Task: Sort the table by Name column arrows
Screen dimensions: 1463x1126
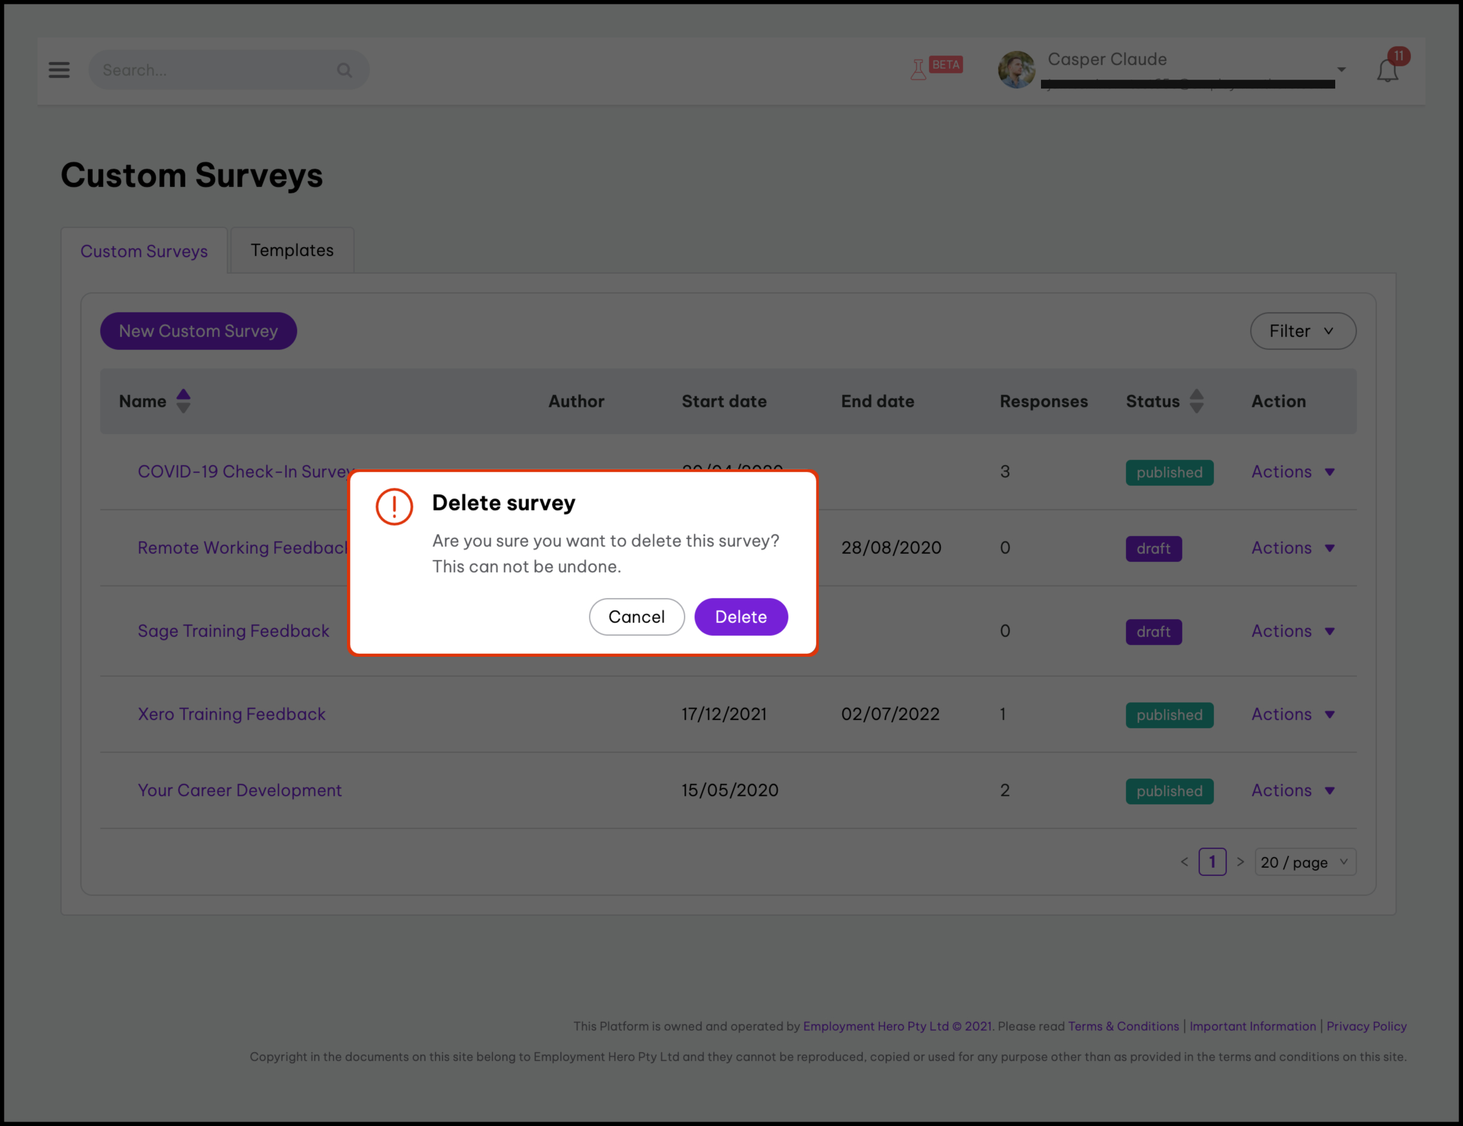Action: pos(183,401)
